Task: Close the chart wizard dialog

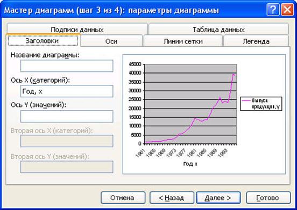Action: 287,10
